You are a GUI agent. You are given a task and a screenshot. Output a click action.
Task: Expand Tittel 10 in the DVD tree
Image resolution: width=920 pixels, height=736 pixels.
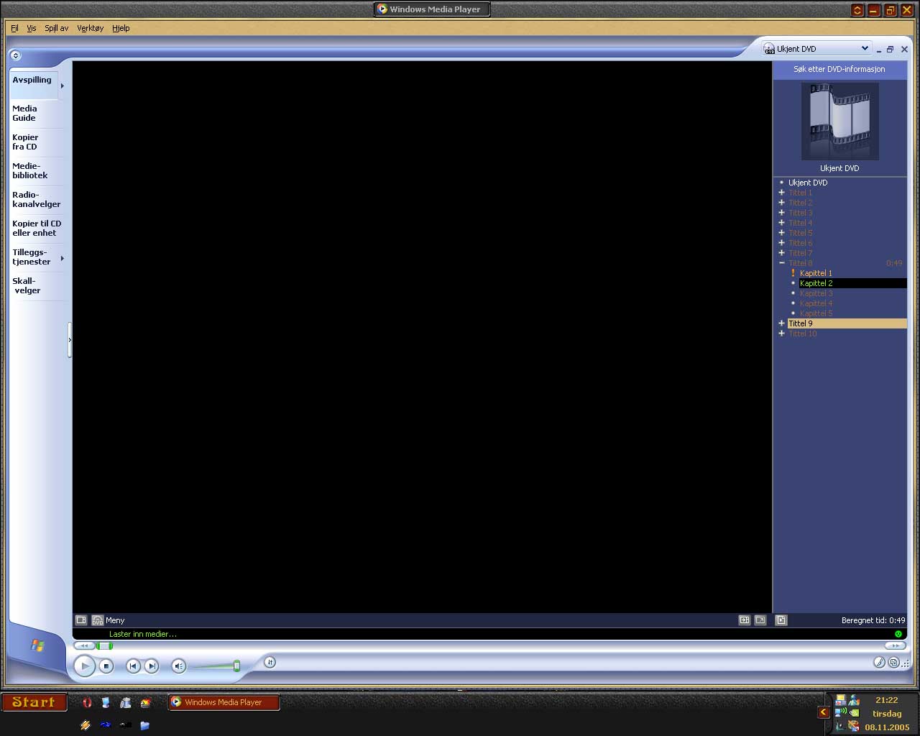tap(781, 333)
